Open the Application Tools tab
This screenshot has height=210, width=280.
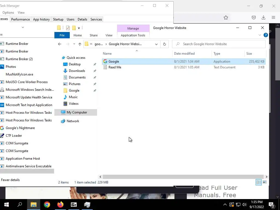pos(133,35)
